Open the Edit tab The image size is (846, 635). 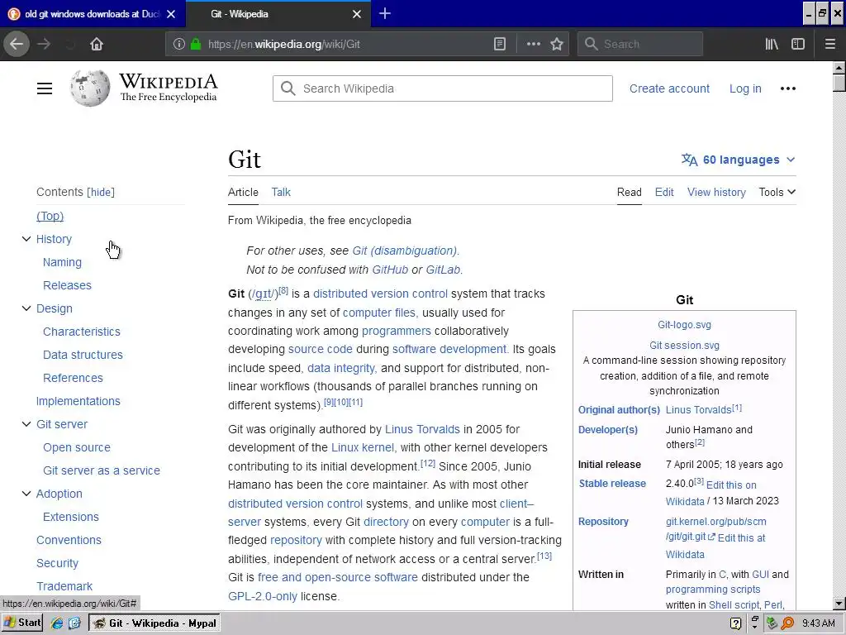tap(664, 192)
